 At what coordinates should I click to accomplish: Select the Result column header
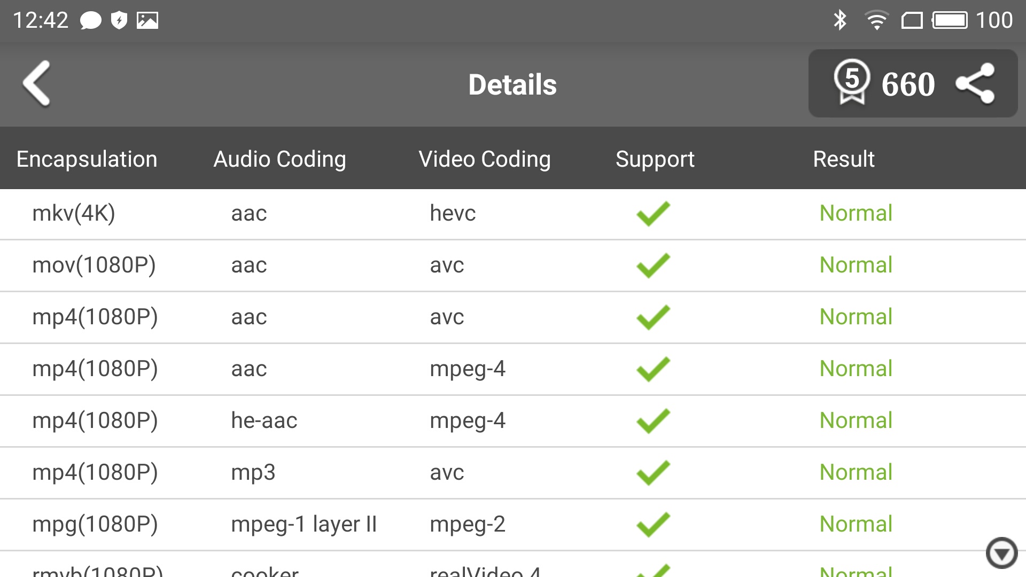(x=844, y=159)
